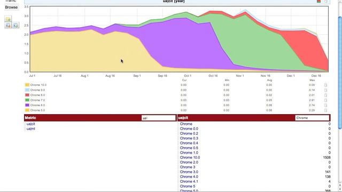
Task: Click the Sep 1 date label on the x-axis
Action: tap(137, 76)
